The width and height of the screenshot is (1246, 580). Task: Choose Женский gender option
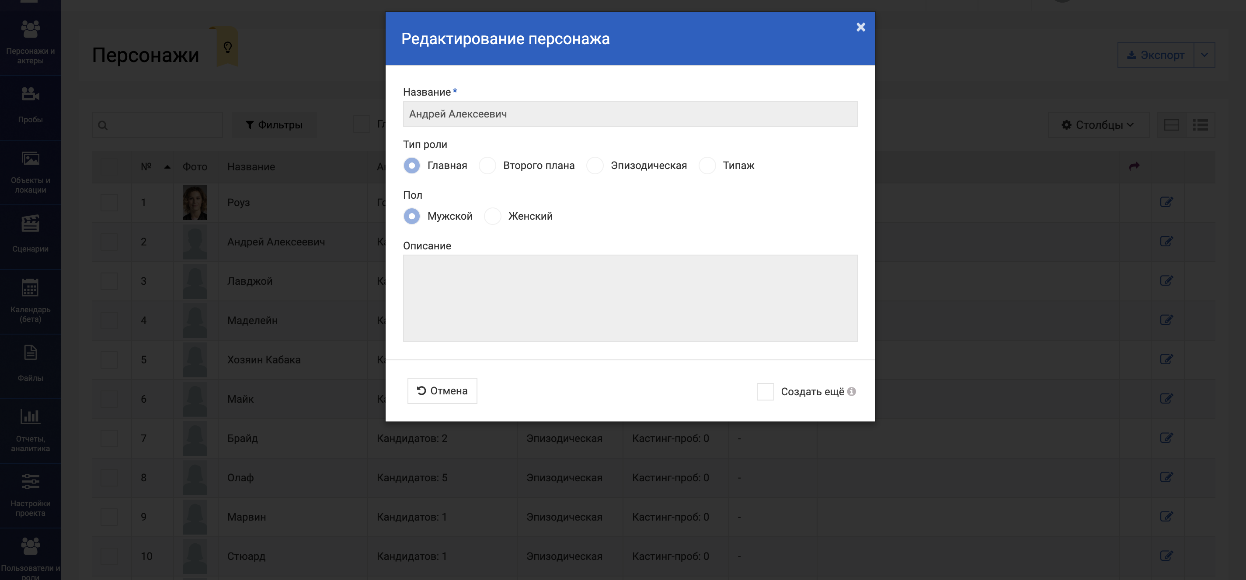pyautogui.click(x=492, y=216)
